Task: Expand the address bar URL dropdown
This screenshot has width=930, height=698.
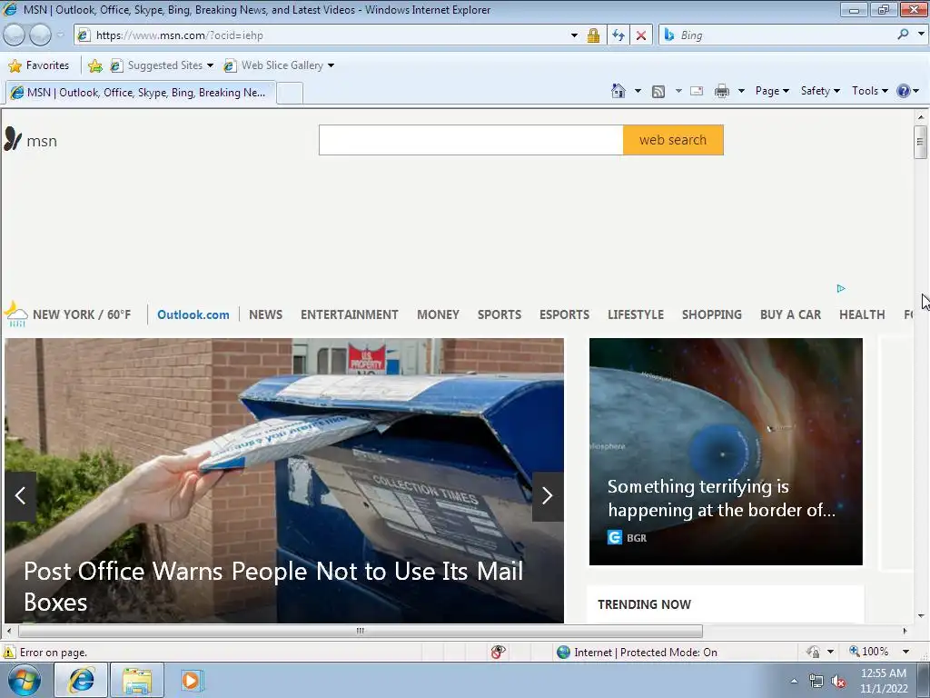Action: click(574, 35)
